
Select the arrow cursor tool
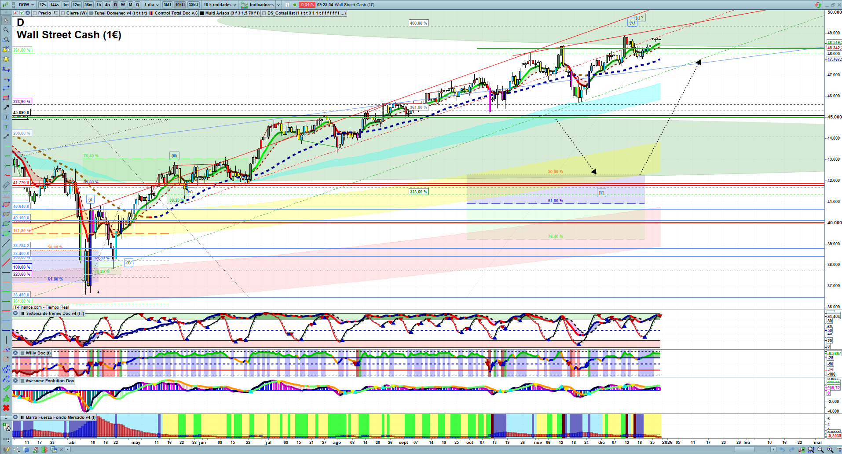click(6, 20)
